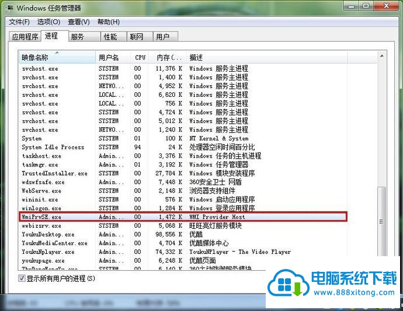Screen dimensions: 403x311
Task: Switch to the 服务 tab
Action: pos(84,37)
